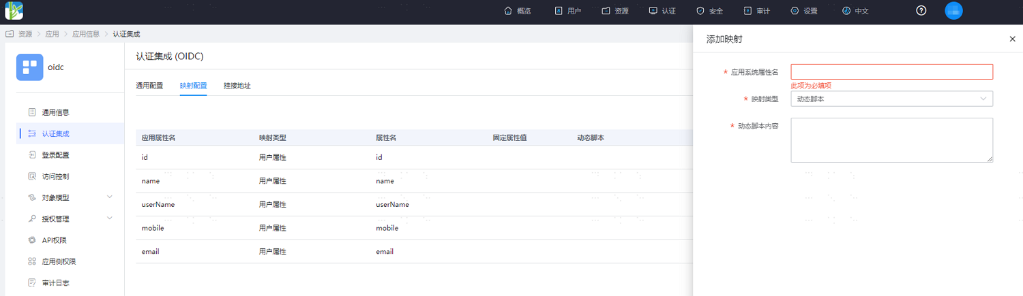Open 设置 in top navigation
Screen dimensions: 1023x296
tap(810, 11)
